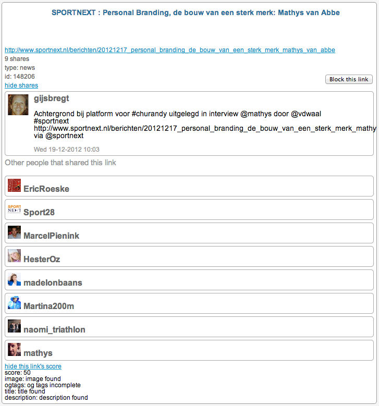Open gijsbregt's username in the share box

point(51,99)
